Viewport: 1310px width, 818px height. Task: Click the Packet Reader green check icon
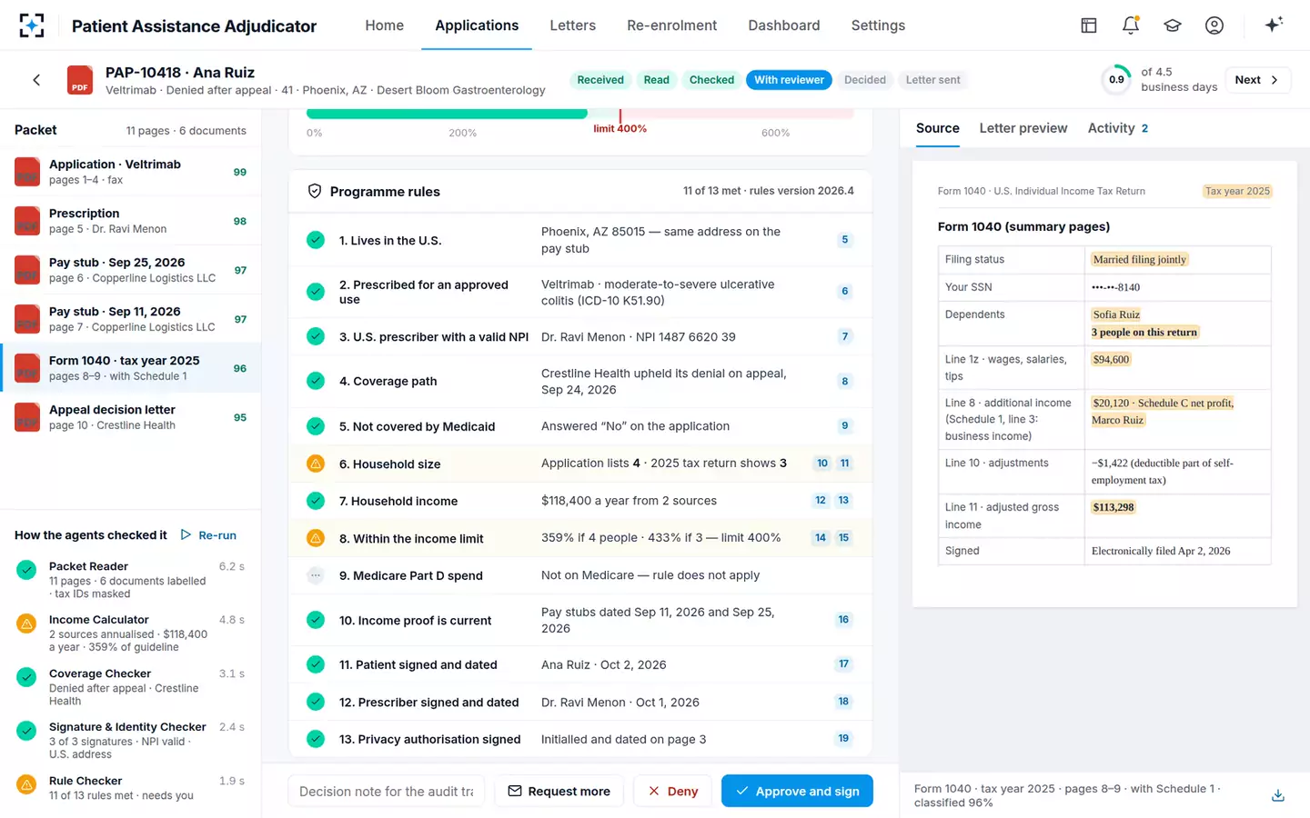(27, 570)
